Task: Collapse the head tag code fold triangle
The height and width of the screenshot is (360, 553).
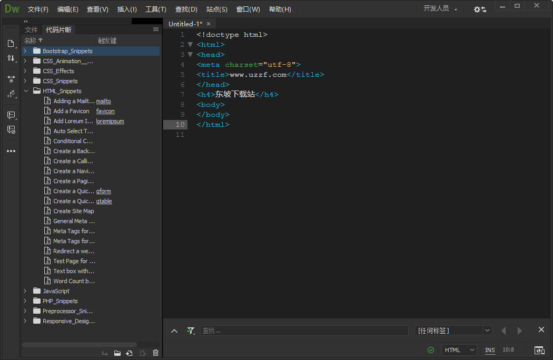Action: tap(190, 55)
